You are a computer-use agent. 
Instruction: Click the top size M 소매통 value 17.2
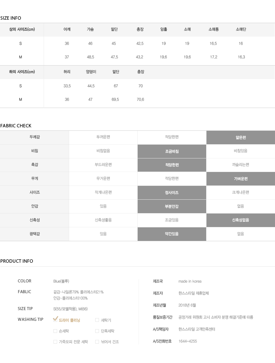[214, 57]
